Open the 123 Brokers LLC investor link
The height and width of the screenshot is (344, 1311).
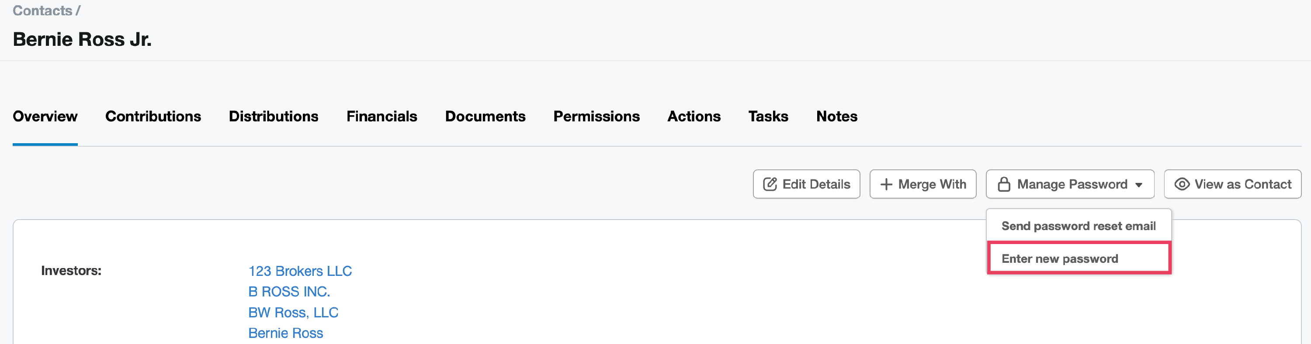tap(300, 271)
